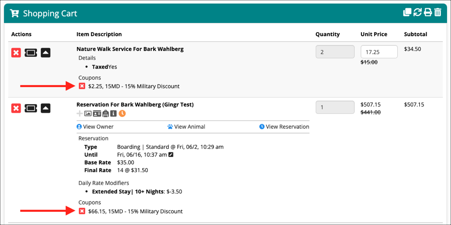The image size is (451, 225).
Task: Click the Item Description column header
Action: click(99, 34)
